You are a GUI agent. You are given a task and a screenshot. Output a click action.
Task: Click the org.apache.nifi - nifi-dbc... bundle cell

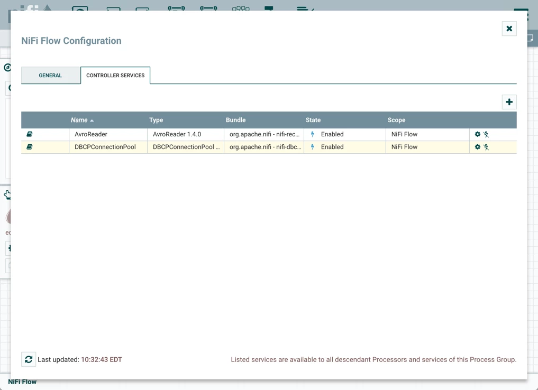click(264, 147)
